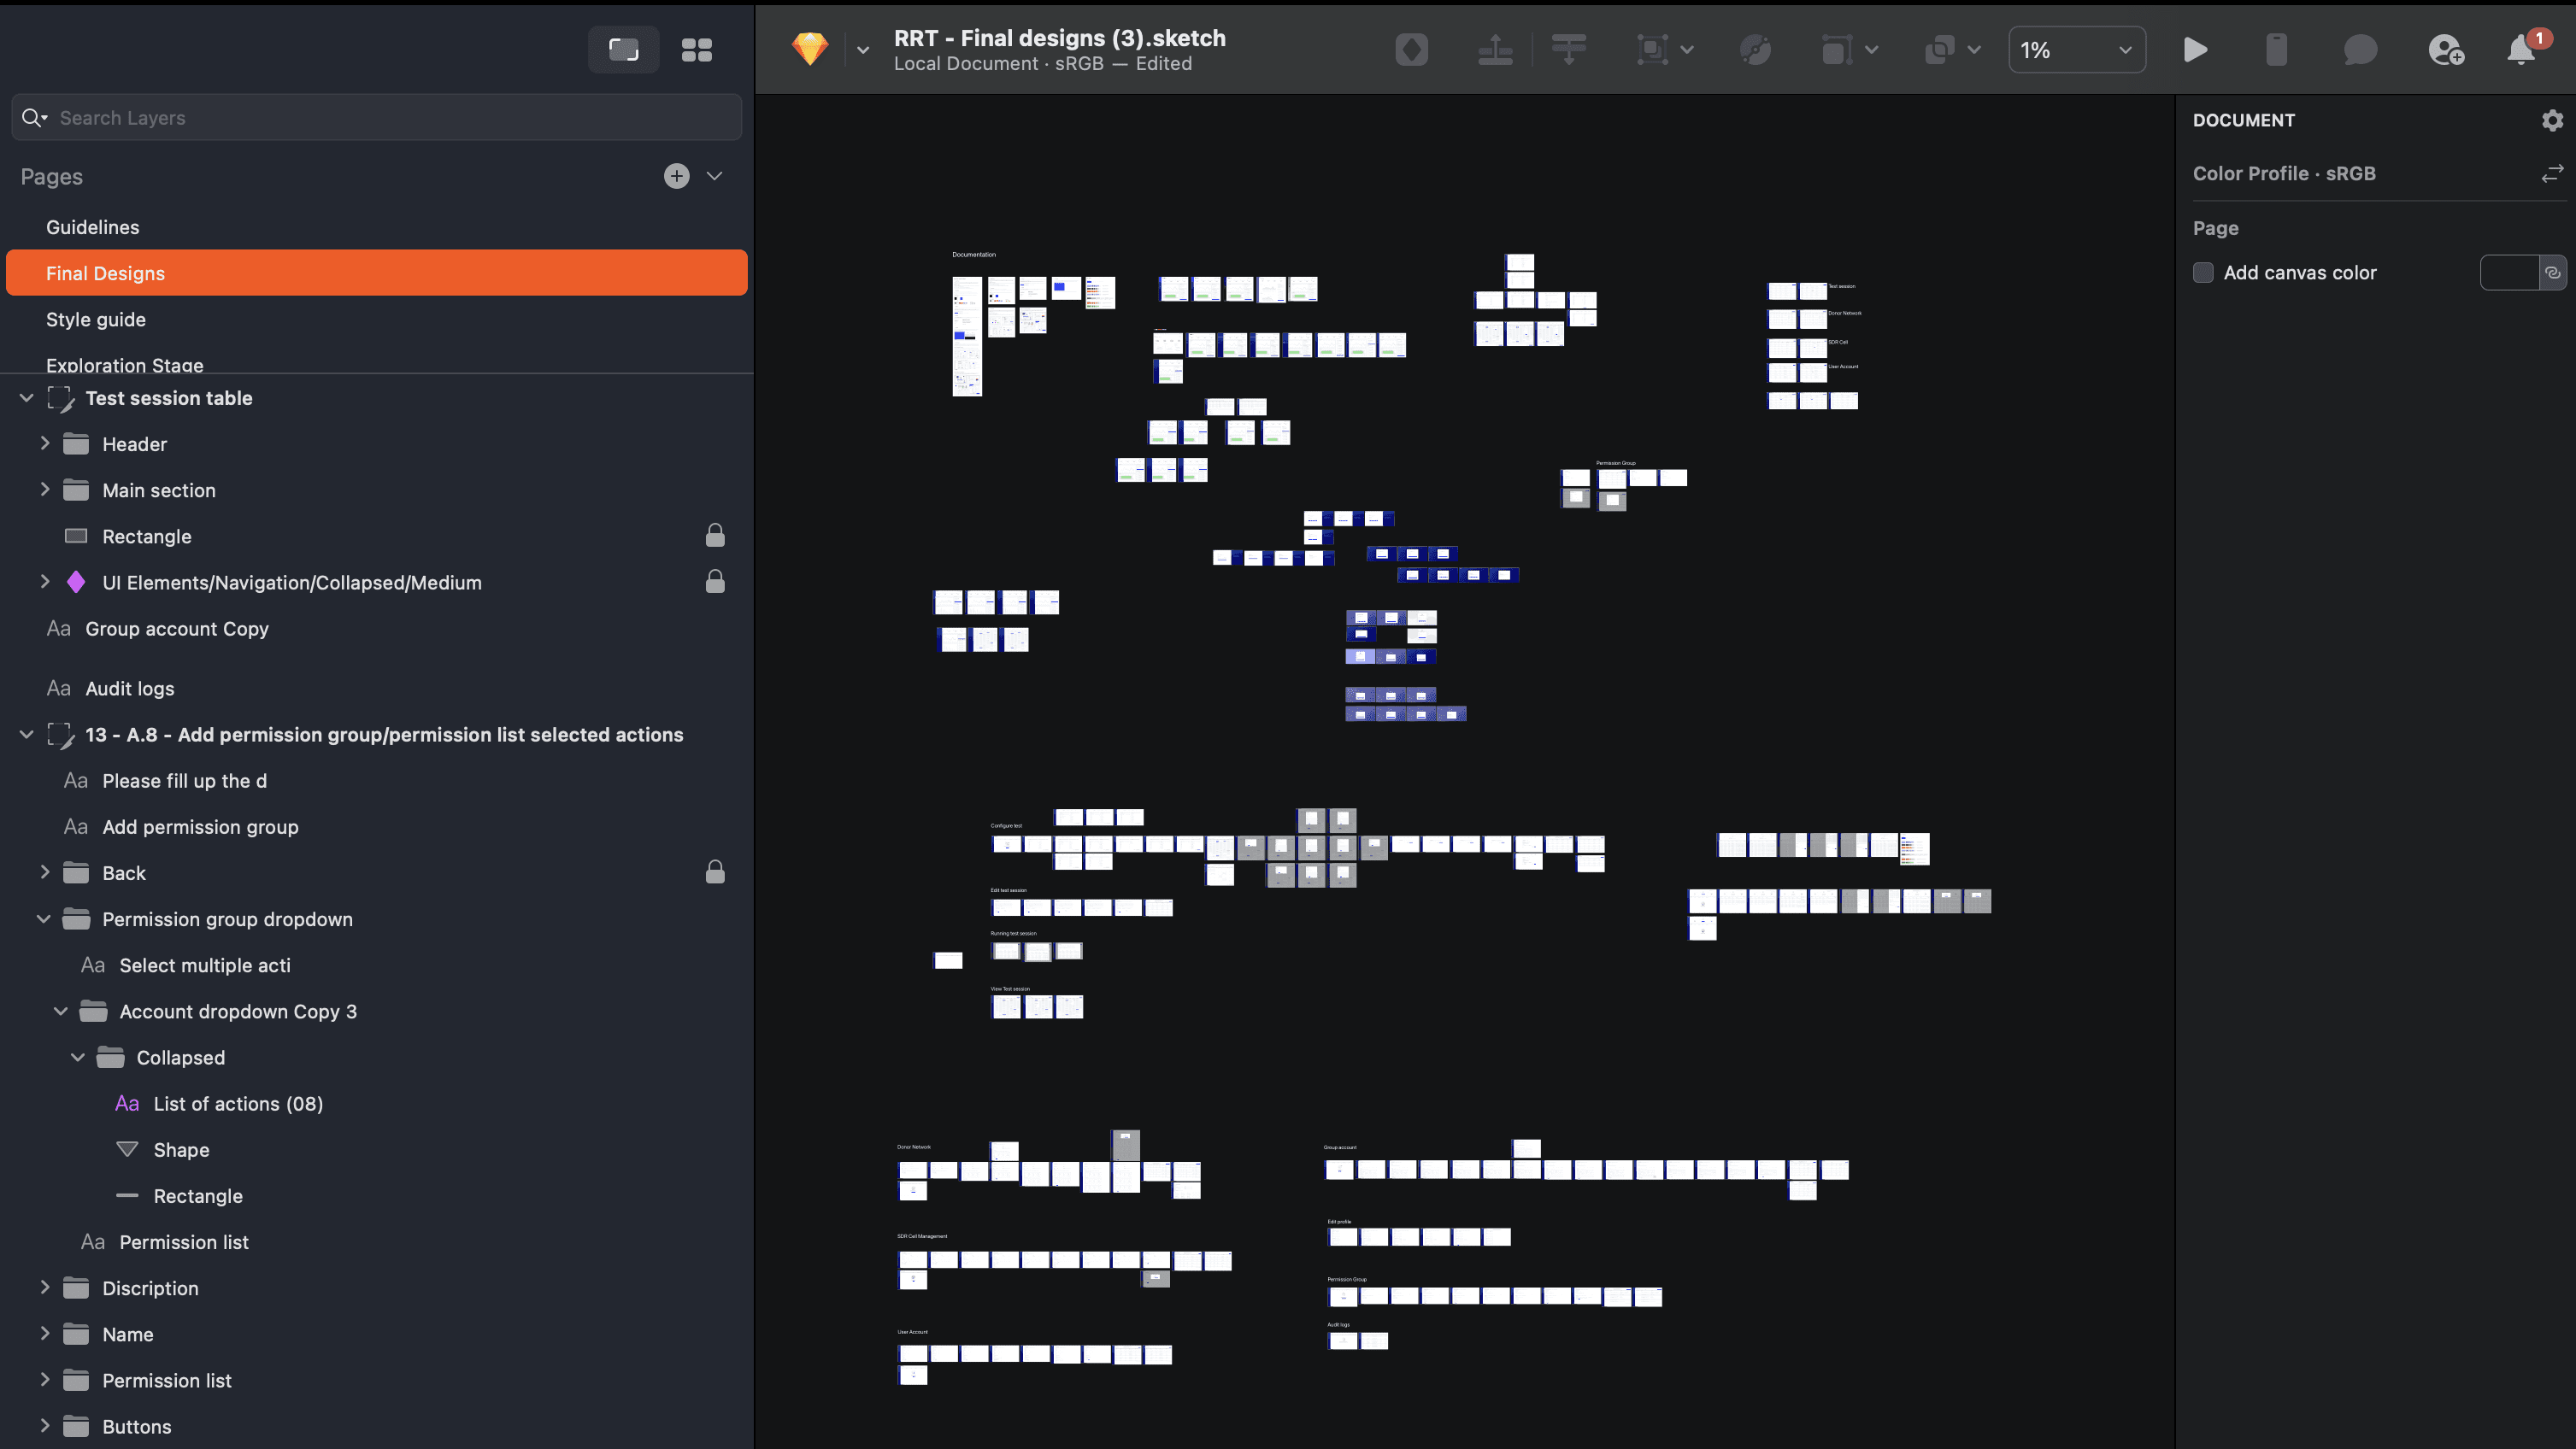This screenshot has width=2576, height=1449.
Task: Toggle the lock on the Back group
Action: (x=714, y=872)
